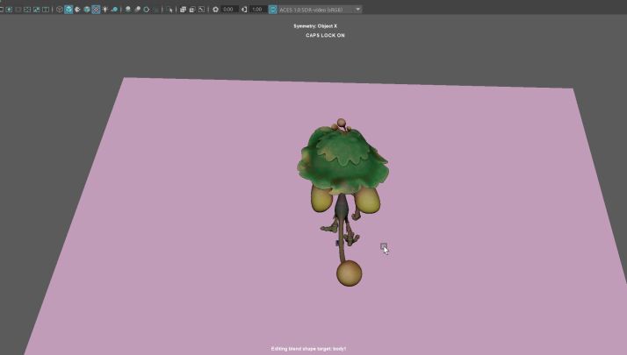
Task: Toggle smooth shade all display
Action: click(x=68, y=9)
